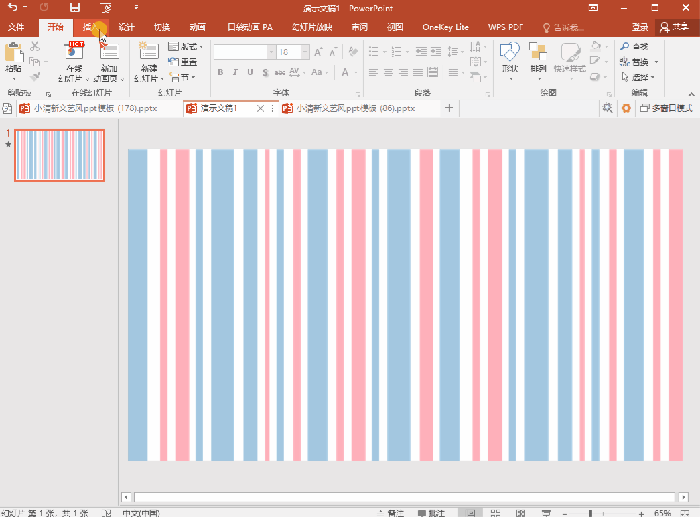Open Aa change case dropdown
Image resolution: width=700 pixels, height=517 pixels.
tap(320, 72)
